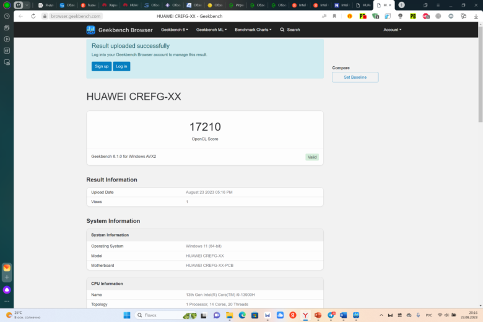The image size is (483, 322).
Task: Show hidden system tray icons chevron
Action: tap(381, 315)
